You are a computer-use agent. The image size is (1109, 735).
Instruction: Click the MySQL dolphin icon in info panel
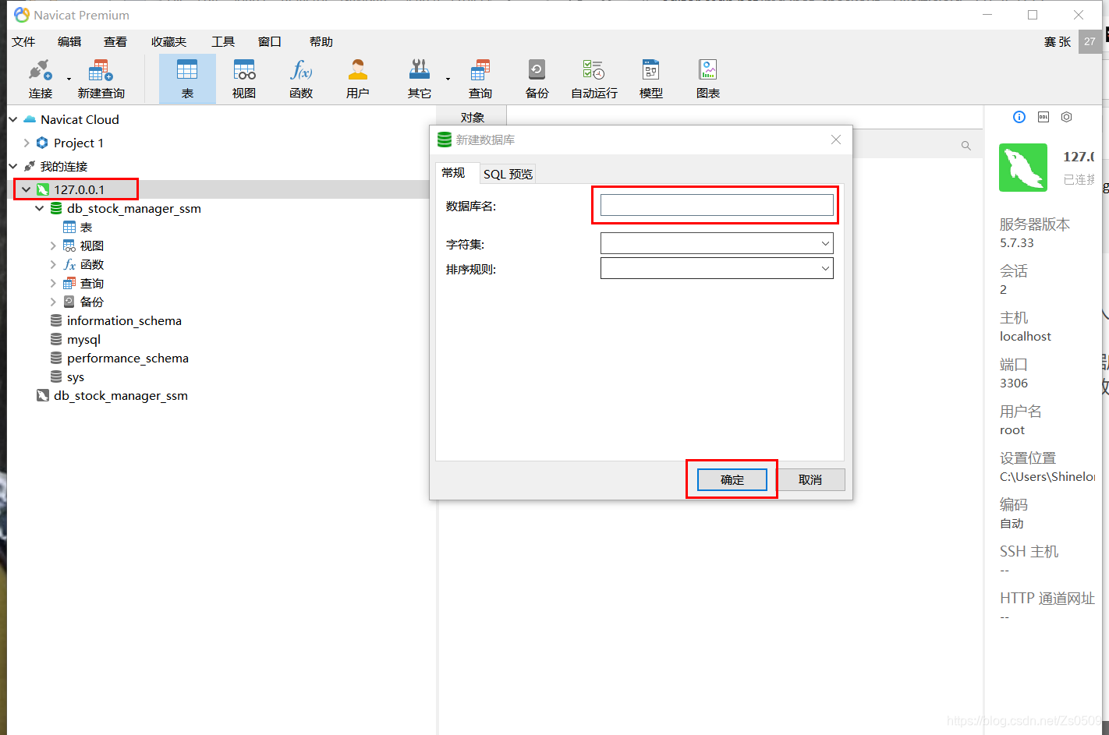(1023, 167)
